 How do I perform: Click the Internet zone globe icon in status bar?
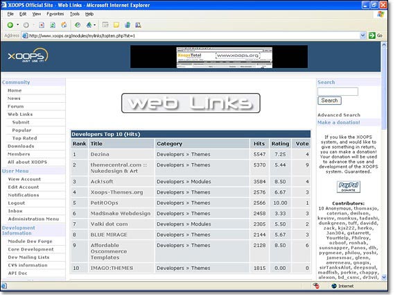pos(334,286)
